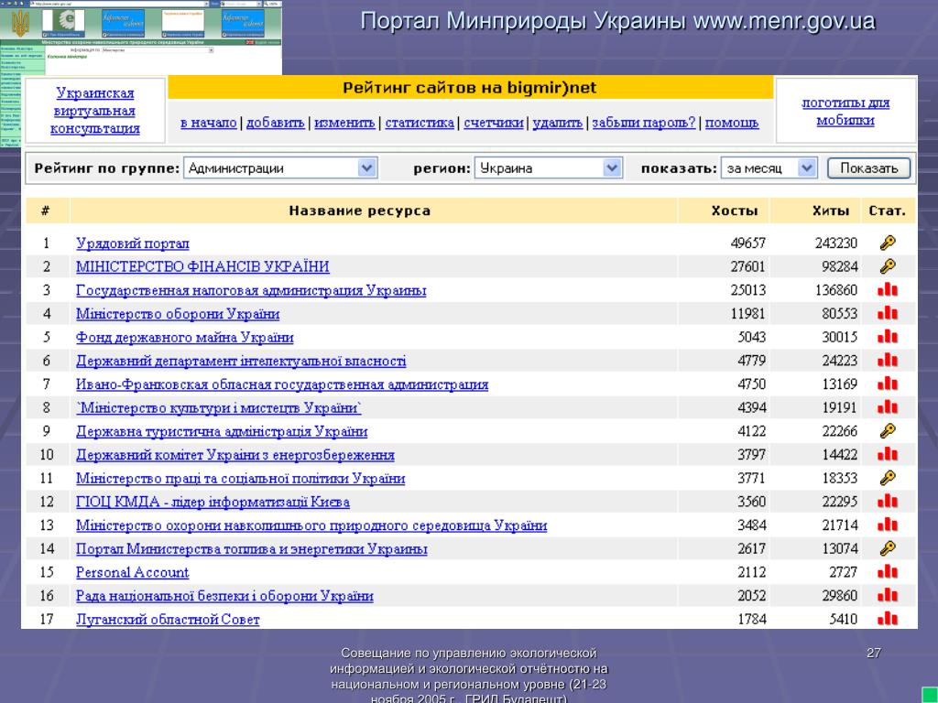Open the Администрации group dropdown
This screenshot has height=703, width=938.
point(280,168)
